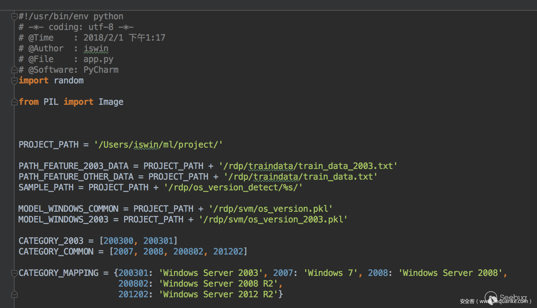Click the fold marker next to 'from PIL import Image'
Image resolution: width=537 pixels, height=308 pixels.
coord(14,102)
